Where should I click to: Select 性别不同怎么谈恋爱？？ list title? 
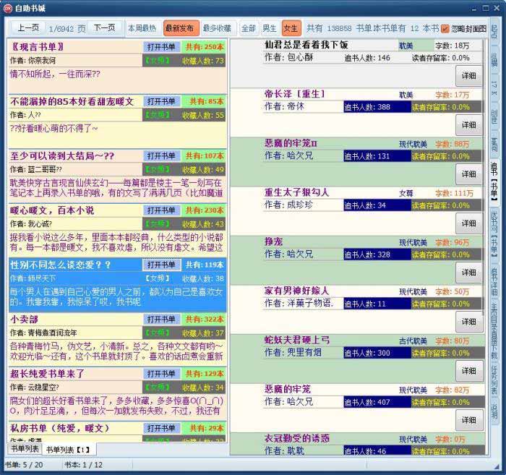(x=61, y=265)
